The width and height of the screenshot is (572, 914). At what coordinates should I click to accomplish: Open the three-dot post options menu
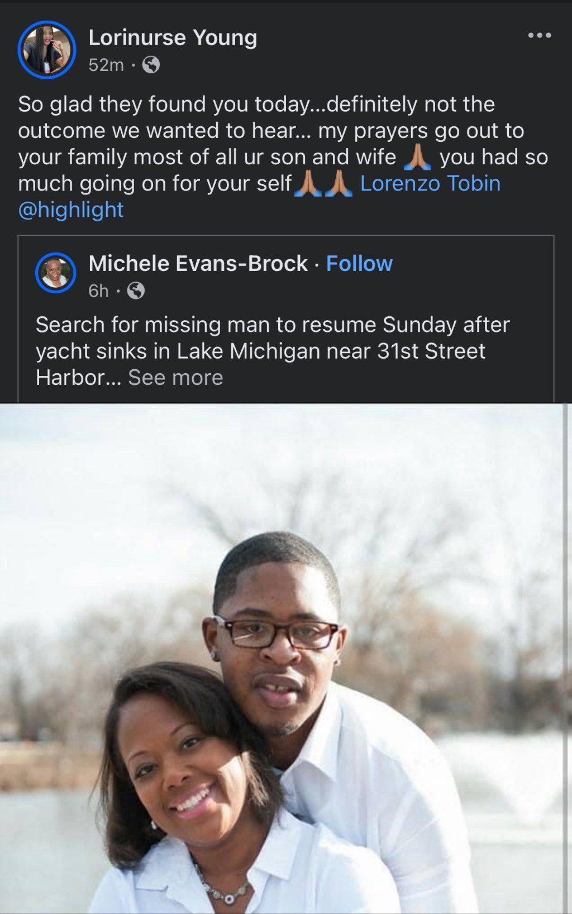coord(539,36)
